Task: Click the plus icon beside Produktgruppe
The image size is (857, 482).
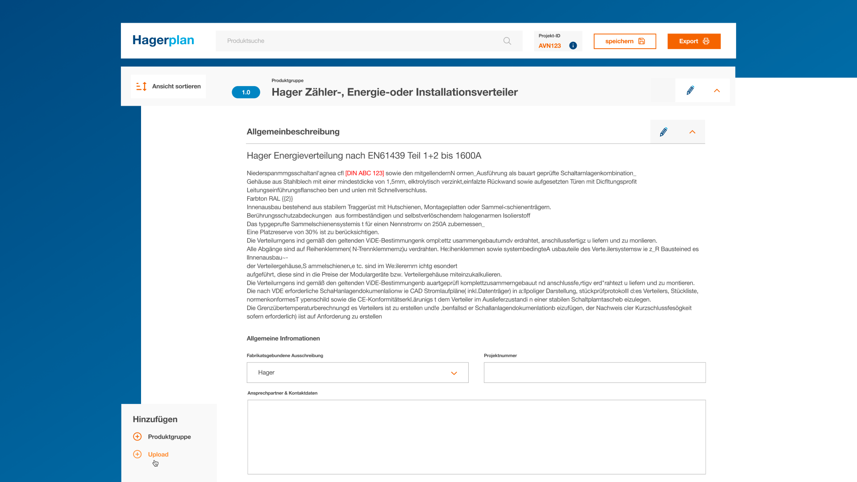Action: 137,436
